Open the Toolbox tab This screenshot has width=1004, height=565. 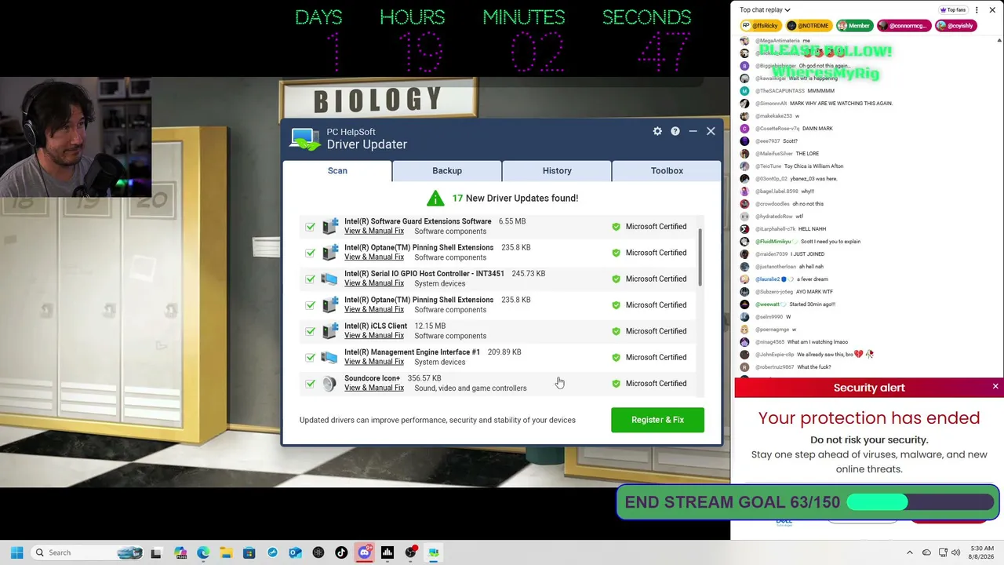pyautogui.click(x=667, y=171)
